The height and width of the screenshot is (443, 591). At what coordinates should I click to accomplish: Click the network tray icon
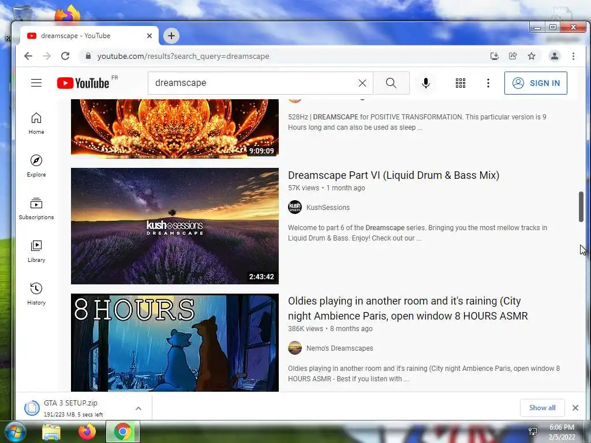pyautogui.click(x=533, y=431)
